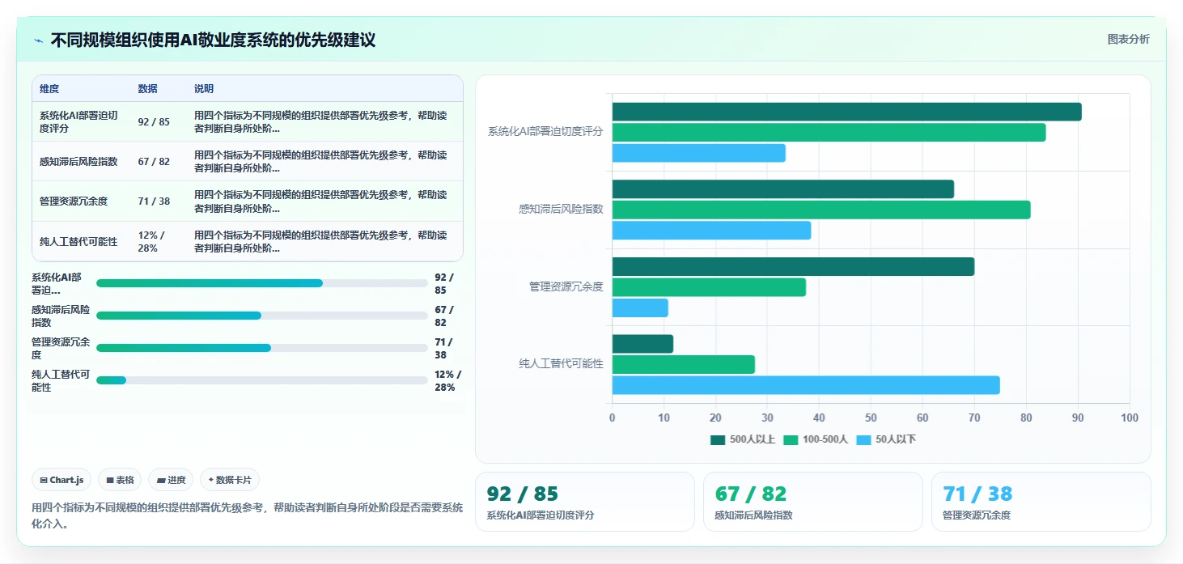Click the 系统化AI部署迫… progress bar

coord(262,283)
